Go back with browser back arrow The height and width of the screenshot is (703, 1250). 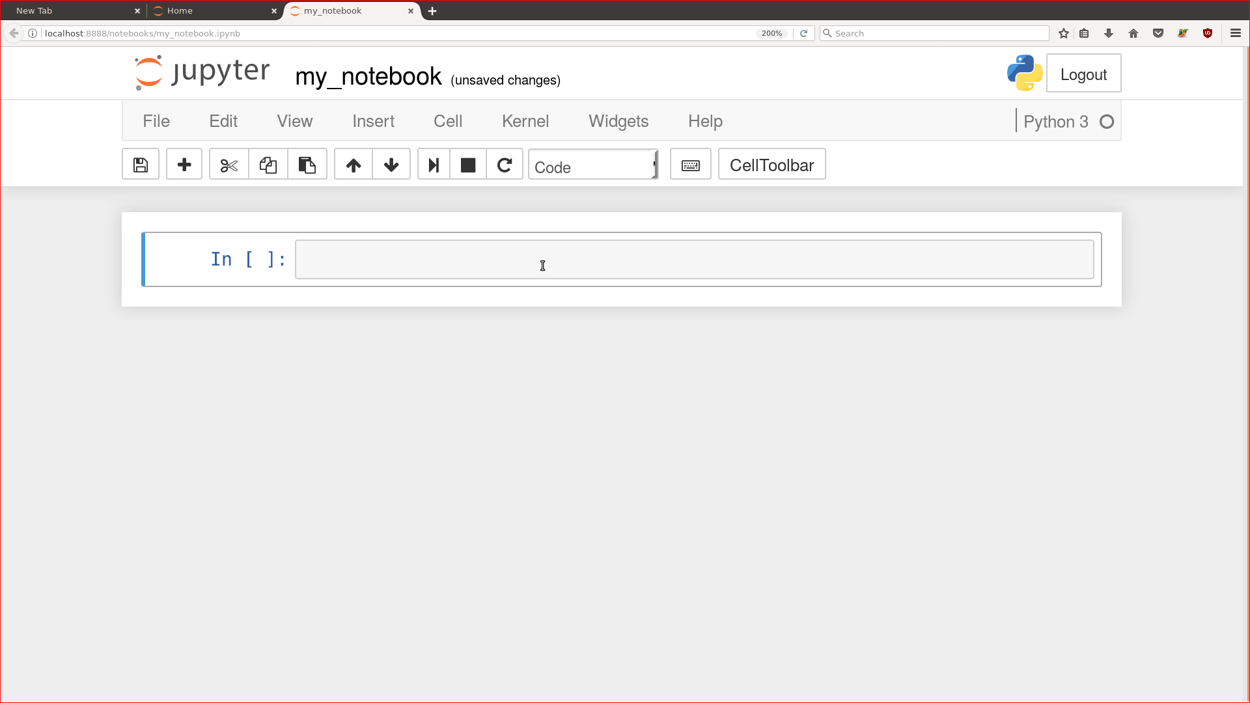coord(14,33)
